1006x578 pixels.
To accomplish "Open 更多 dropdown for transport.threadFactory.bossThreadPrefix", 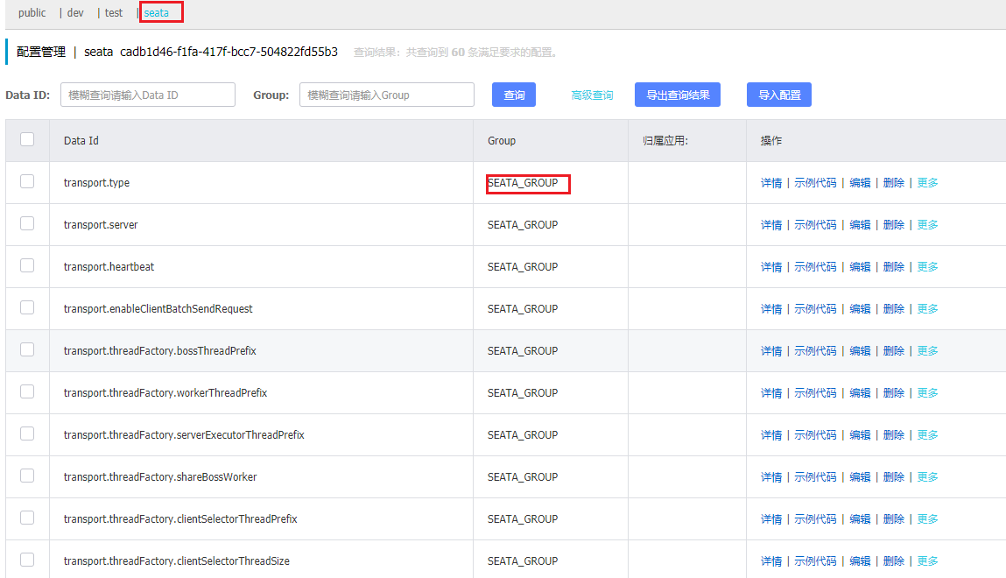I will coord(927,351).
